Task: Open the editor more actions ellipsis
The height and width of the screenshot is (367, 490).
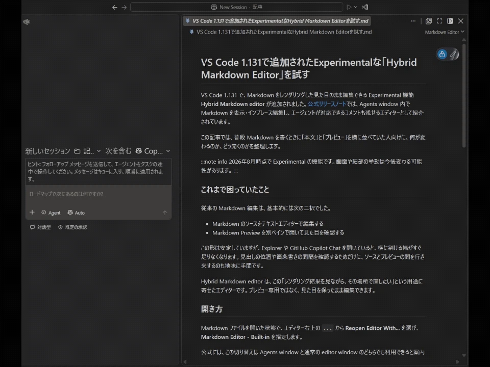Action: [413, 21]
